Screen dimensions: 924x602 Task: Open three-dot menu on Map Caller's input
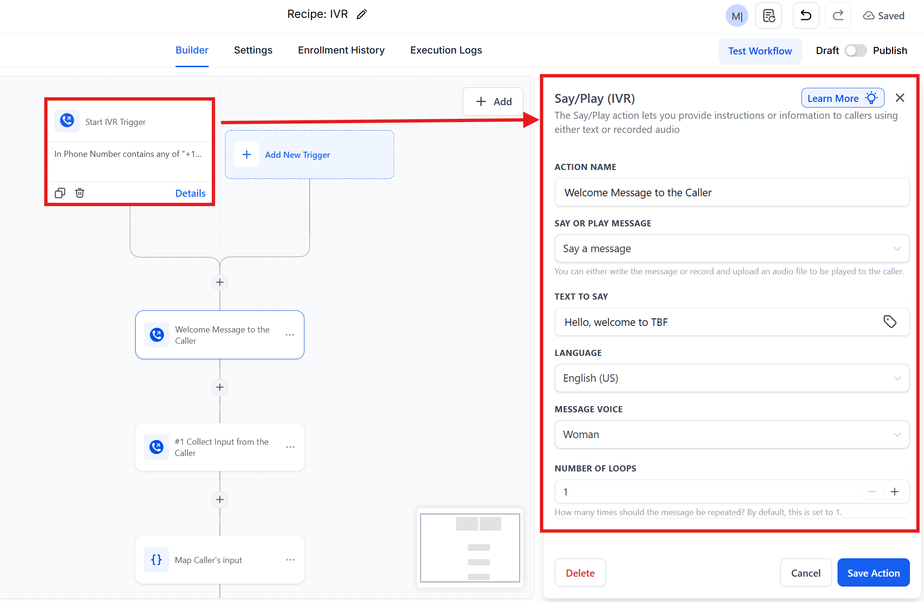[290, 560]
